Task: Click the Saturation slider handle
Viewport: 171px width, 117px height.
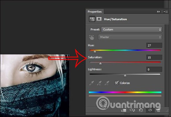Action: click(100, 63)
